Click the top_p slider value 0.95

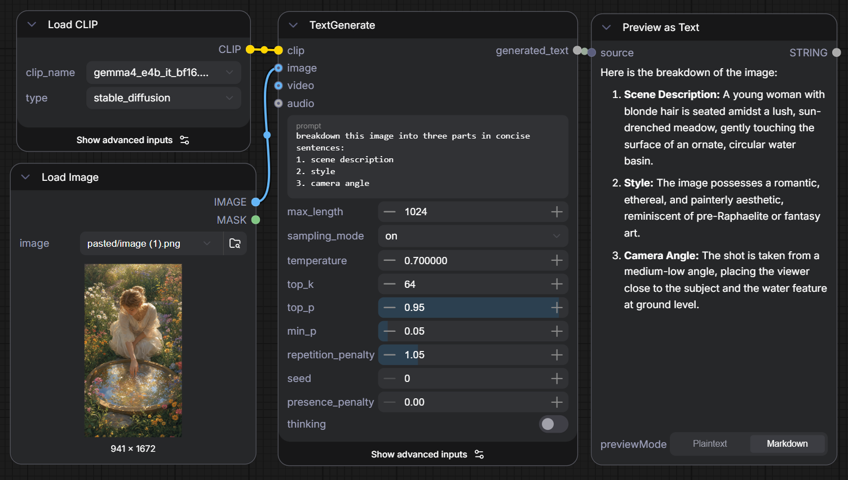click(473, 308)
